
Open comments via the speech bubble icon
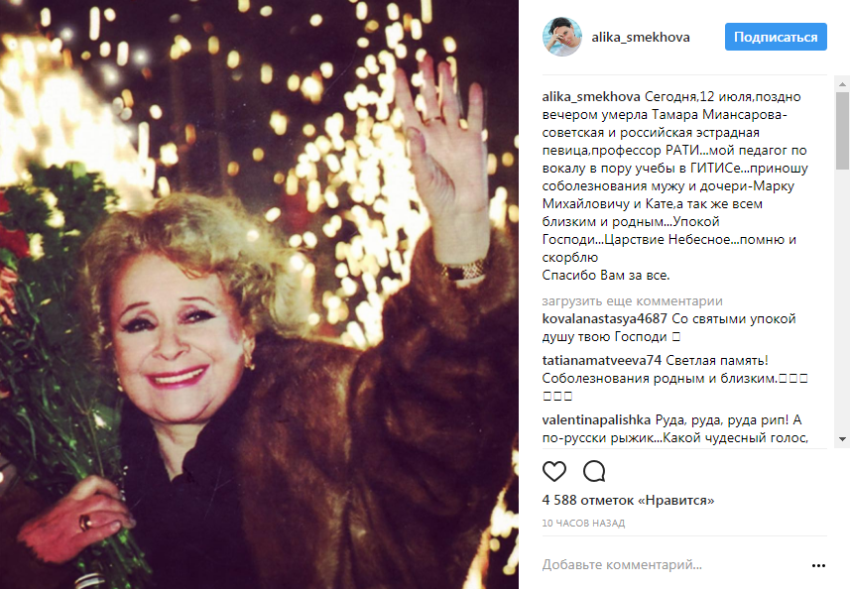pyautogui.click(x=593, y=471)
